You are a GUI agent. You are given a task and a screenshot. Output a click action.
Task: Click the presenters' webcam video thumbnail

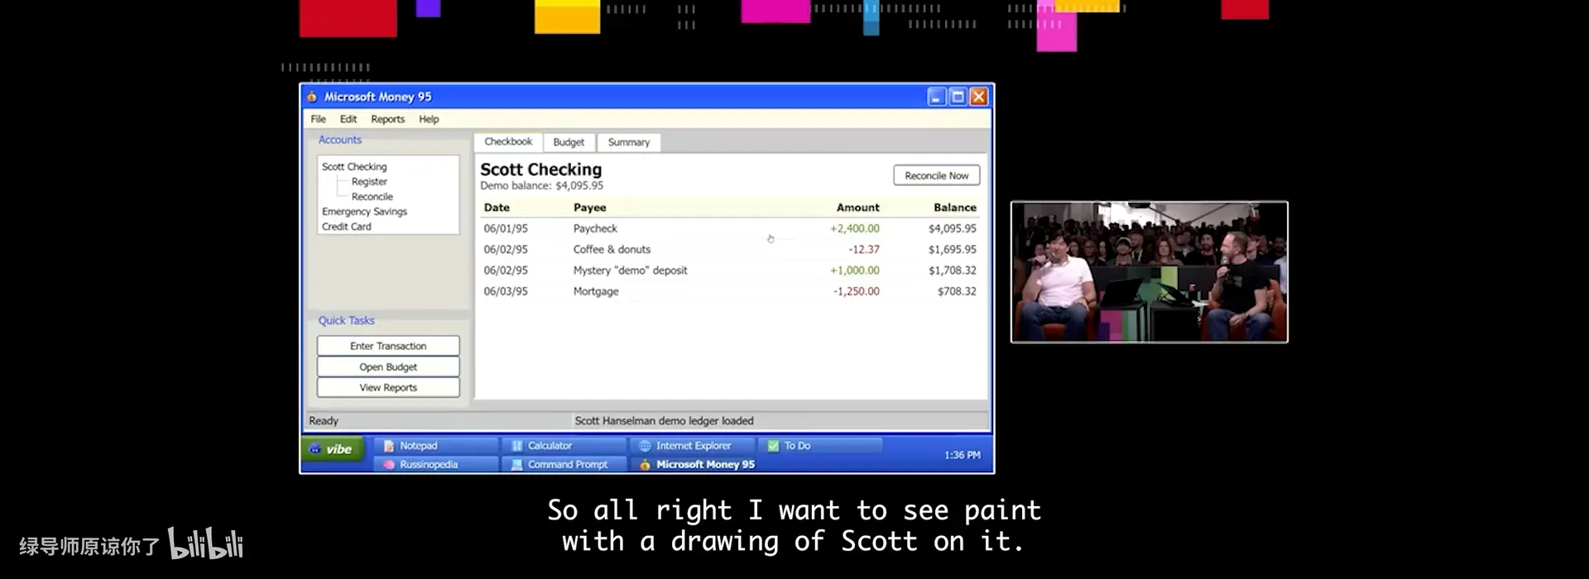[1150, 272]
